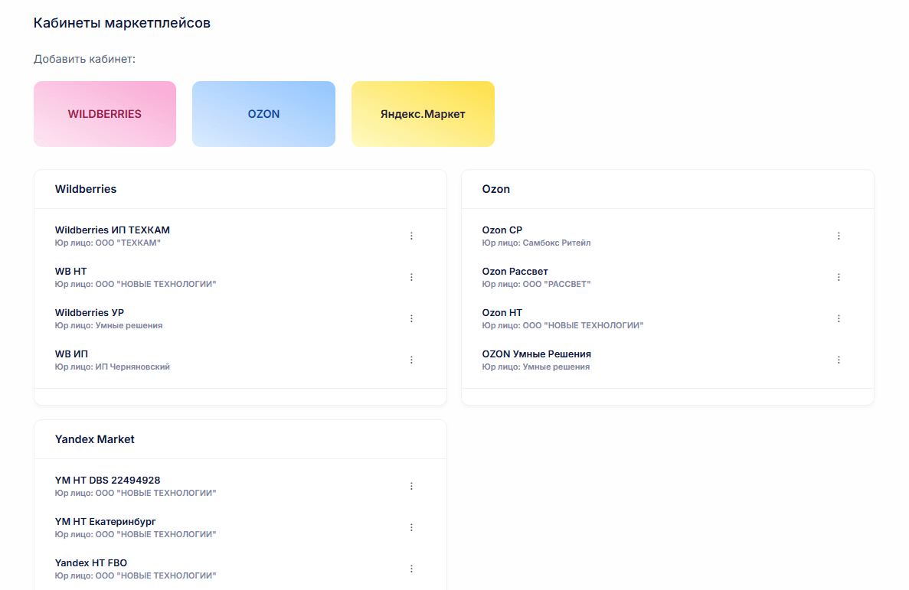The height and width of the screenshot is (590, 909).
Task: Open three-dot menu for Ozon Рассвет
Action: (839, 277)
